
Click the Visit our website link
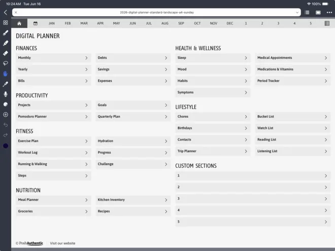62,243
